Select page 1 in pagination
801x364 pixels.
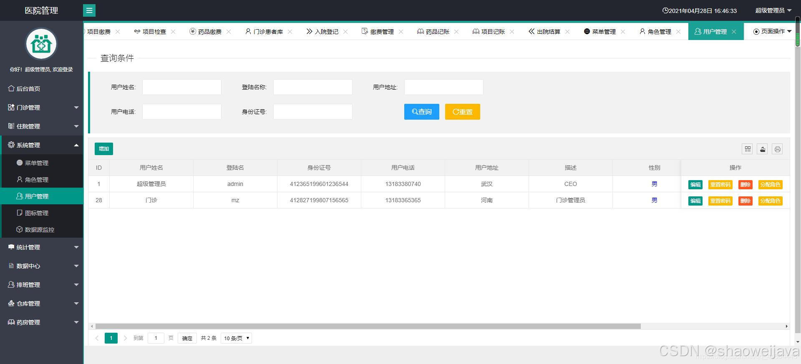click(x=111, y=338)
